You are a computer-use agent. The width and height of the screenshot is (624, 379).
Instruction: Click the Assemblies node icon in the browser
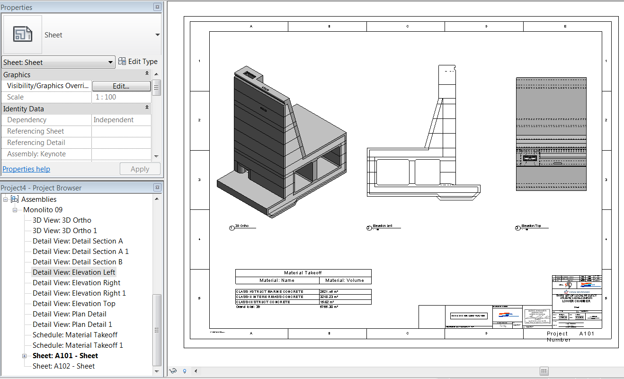15,199
